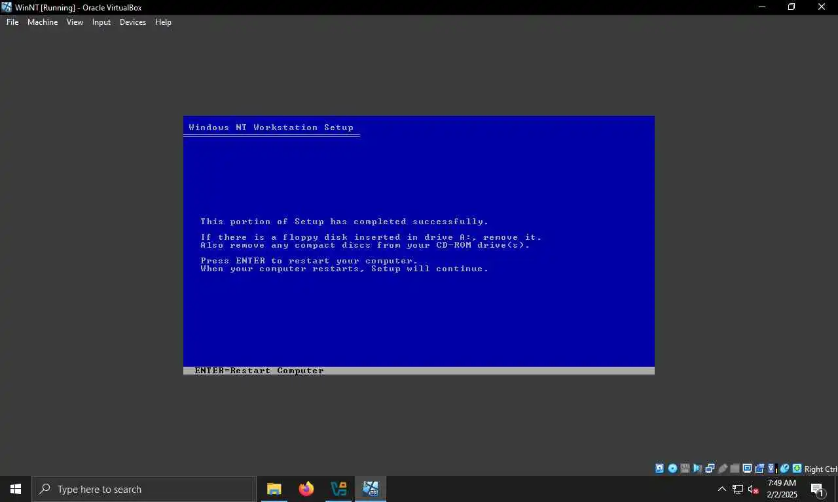Open File Explorer from the taskbar
This screenshot has height=502, width=838.
pos(274,489)
